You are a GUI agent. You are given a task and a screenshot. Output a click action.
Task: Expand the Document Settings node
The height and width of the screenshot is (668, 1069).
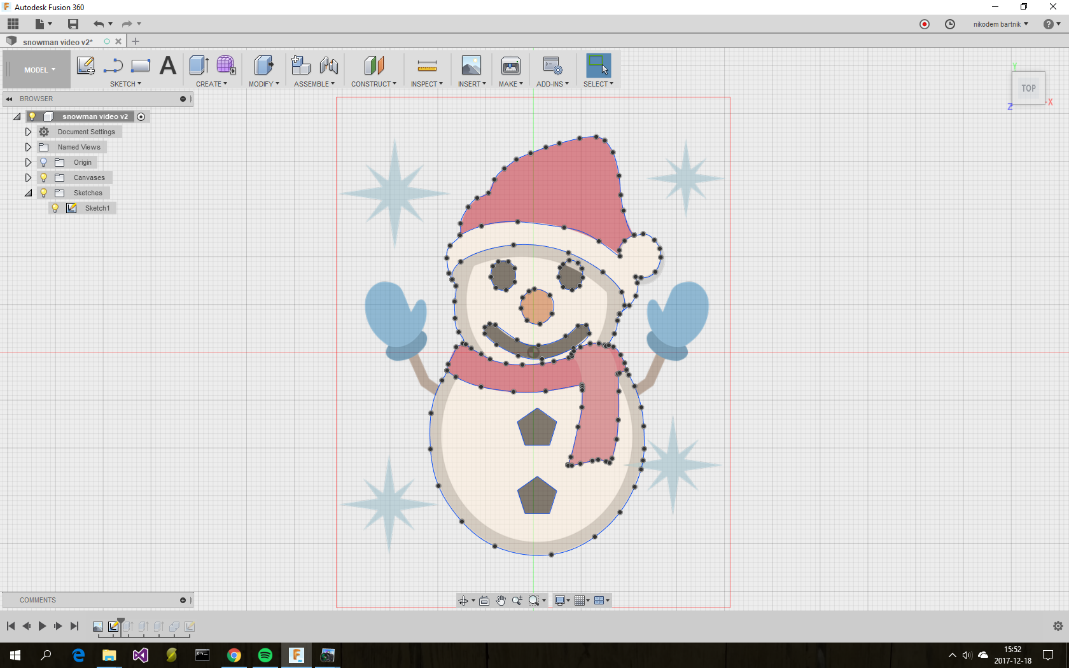28,132
